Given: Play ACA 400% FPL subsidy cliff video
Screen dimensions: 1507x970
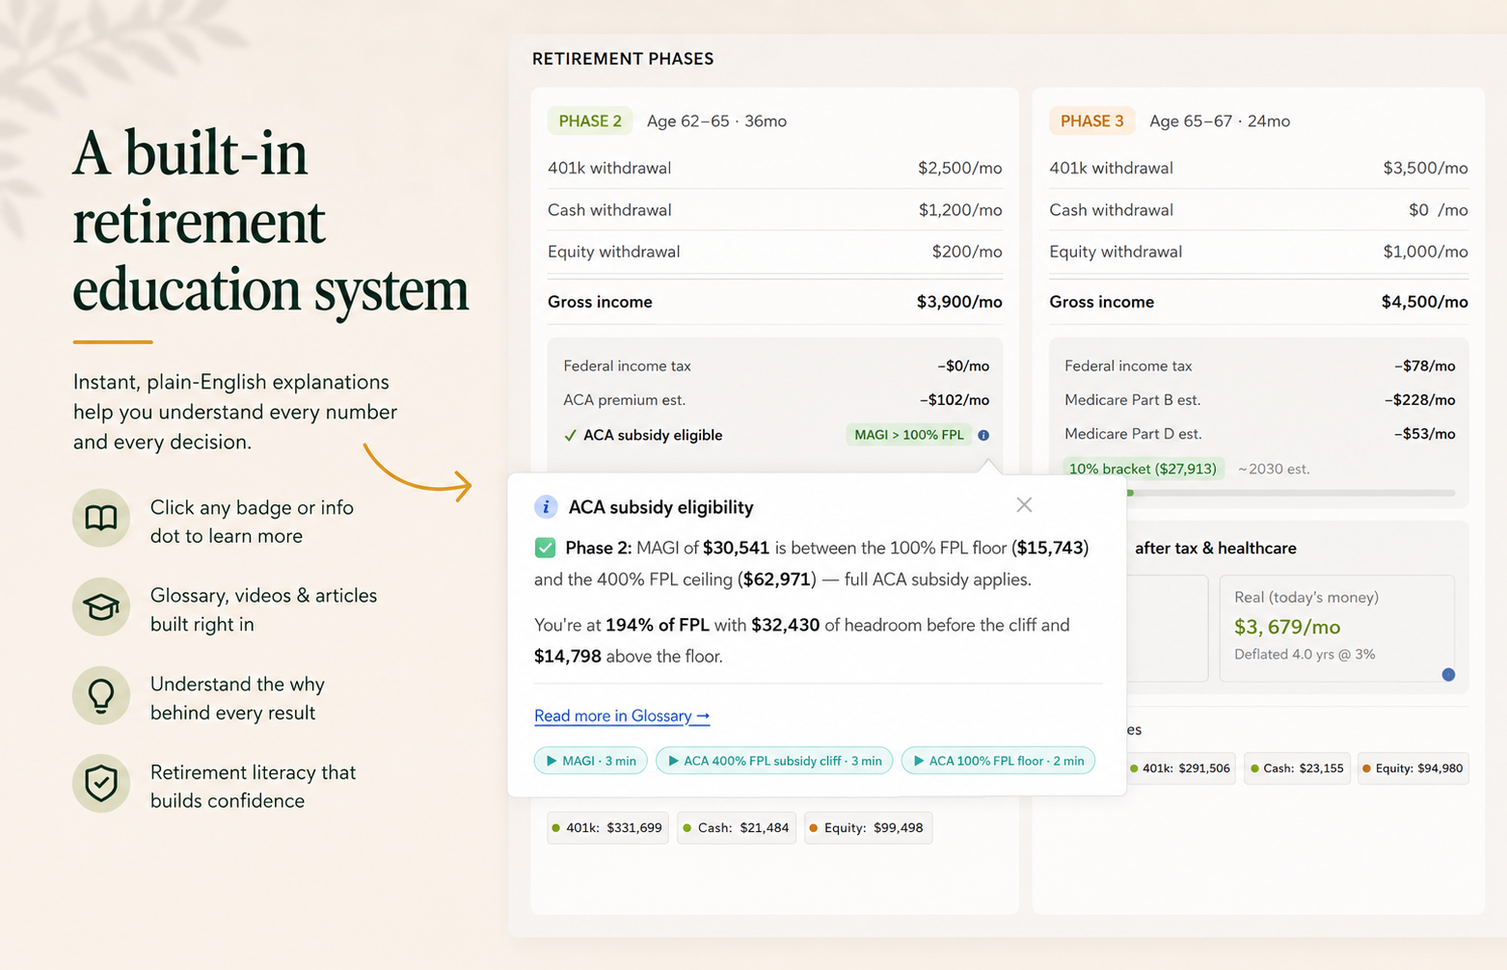Looking at the screenshot, I should 775,761.
